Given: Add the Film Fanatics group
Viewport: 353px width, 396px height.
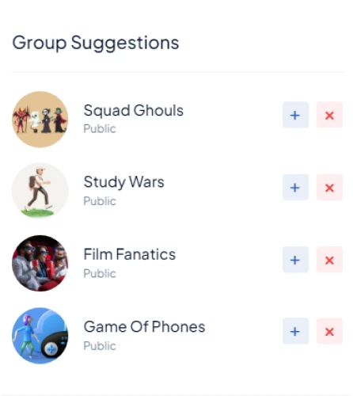Looking at the screenshot, I should tap(295, 260).
